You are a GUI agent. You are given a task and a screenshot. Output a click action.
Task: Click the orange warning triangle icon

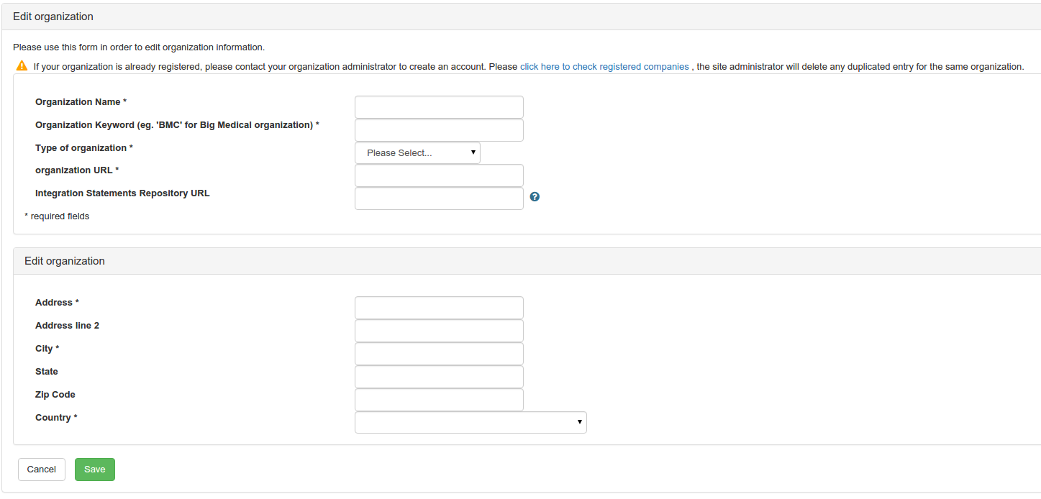point(22,66)
